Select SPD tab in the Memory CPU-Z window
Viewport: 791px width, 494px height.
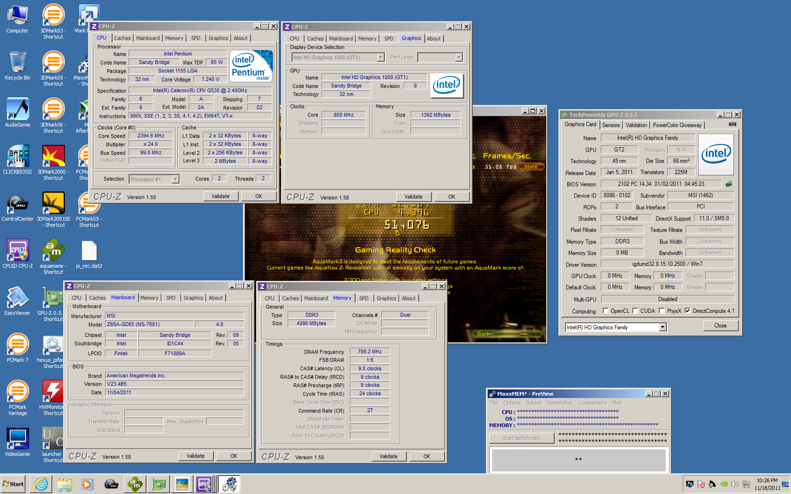(364, 298)
